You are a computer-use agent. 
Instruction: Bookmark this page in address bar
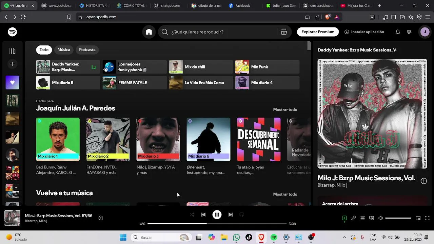(x=69, y=17)
